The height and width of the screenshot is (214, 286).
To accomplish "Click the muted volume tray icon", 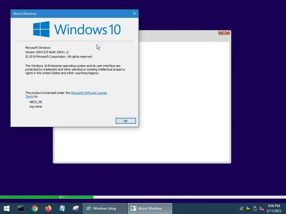I will (261, 208).
